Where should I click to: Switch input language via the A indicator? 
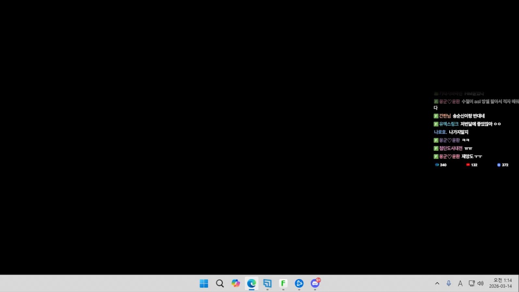coord(460,283)
